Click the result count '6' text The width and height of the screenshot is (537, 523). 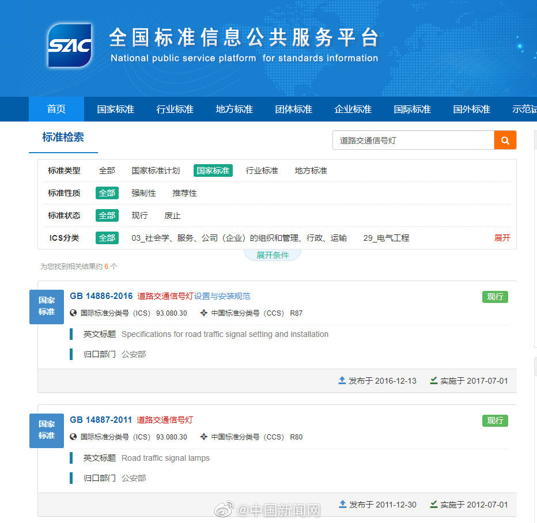[x=106, y=266]
